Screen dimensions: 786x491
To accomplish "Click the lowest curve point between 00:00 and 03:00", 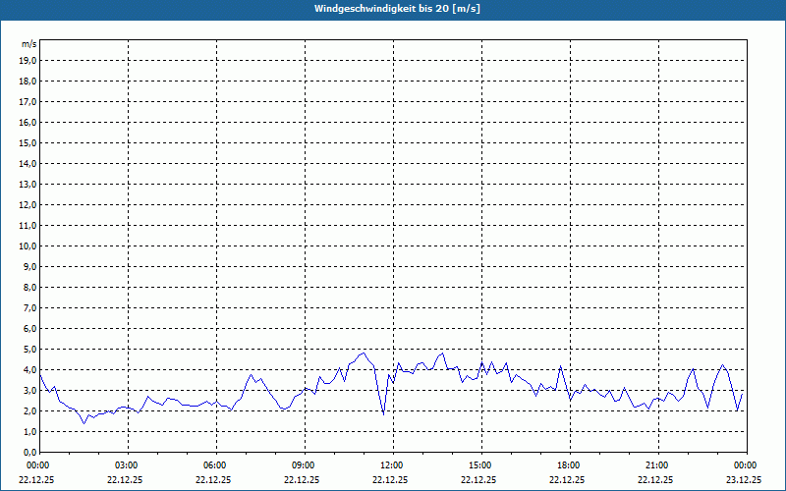I will point(84,422).
